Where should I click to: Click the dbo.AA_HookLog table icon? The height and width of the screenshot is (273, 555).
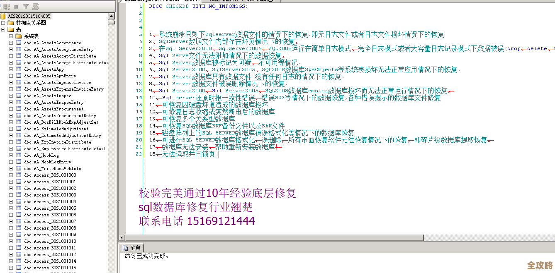[19, 156]
